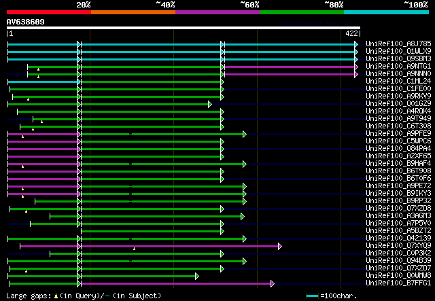
Task: Click the query end position label 422
Action: pyautogui.click(x=351, y=33)
